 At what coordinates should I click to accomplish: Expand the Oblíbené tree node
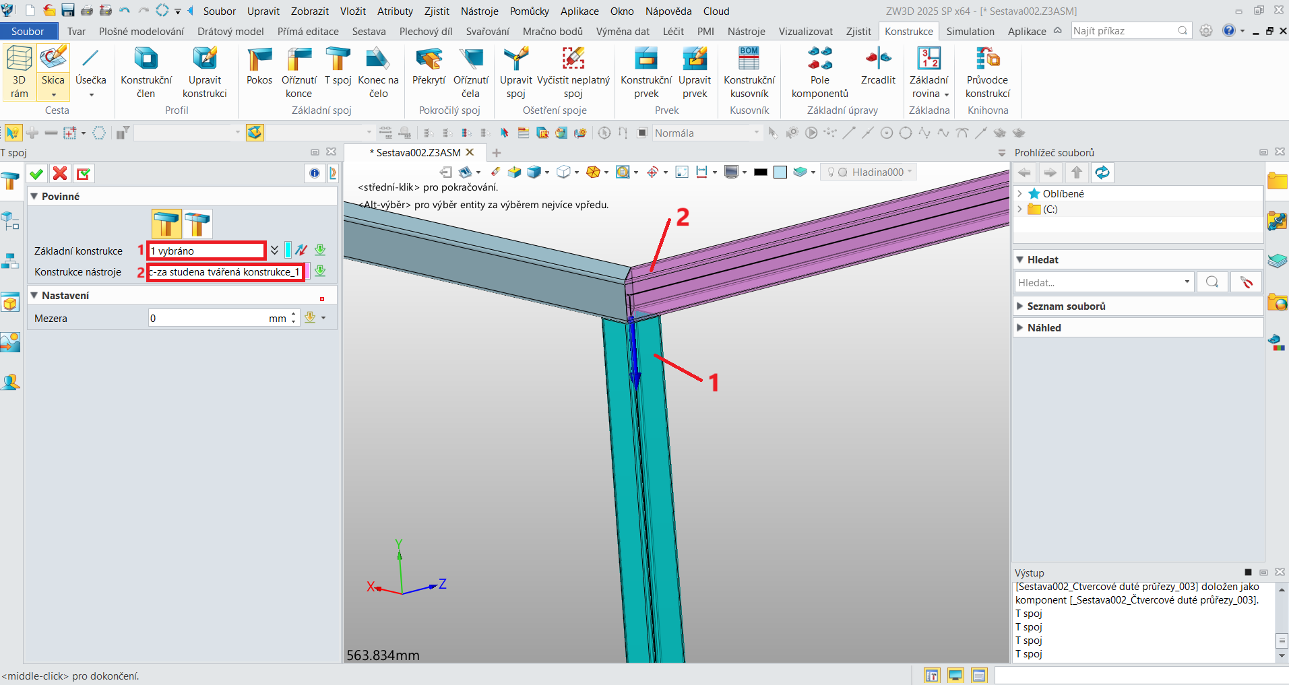click(1019, 193)
